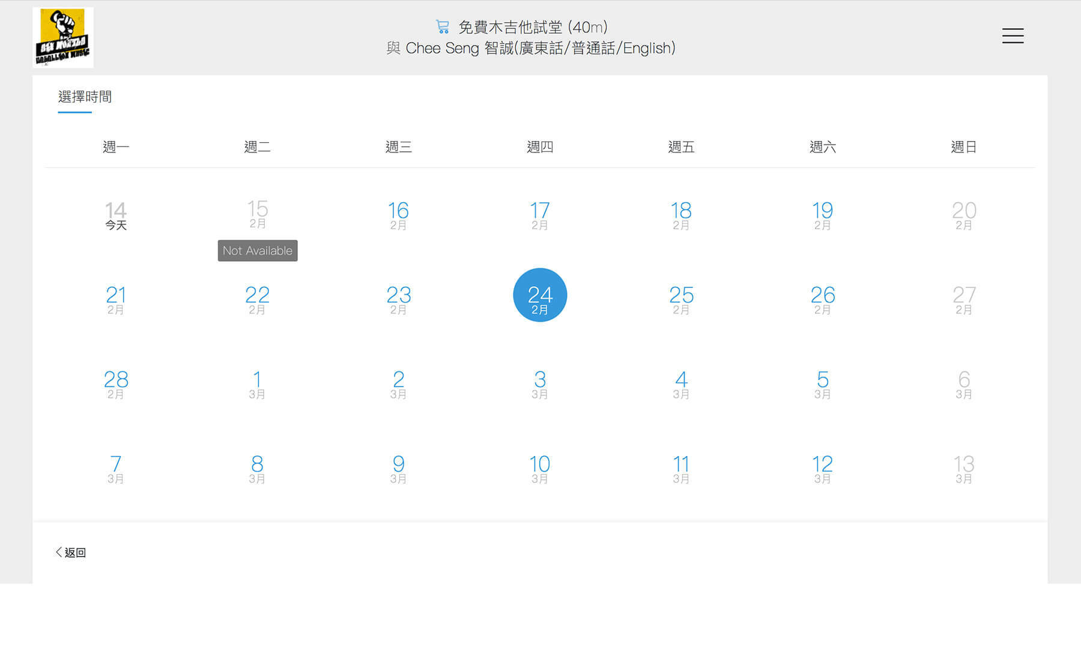Pick March 3 date

540,385
